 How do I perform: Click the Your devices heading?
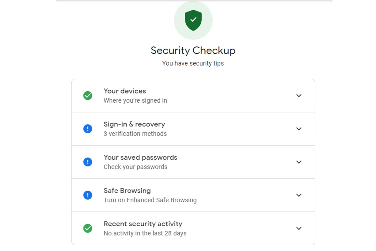(125, 91)
